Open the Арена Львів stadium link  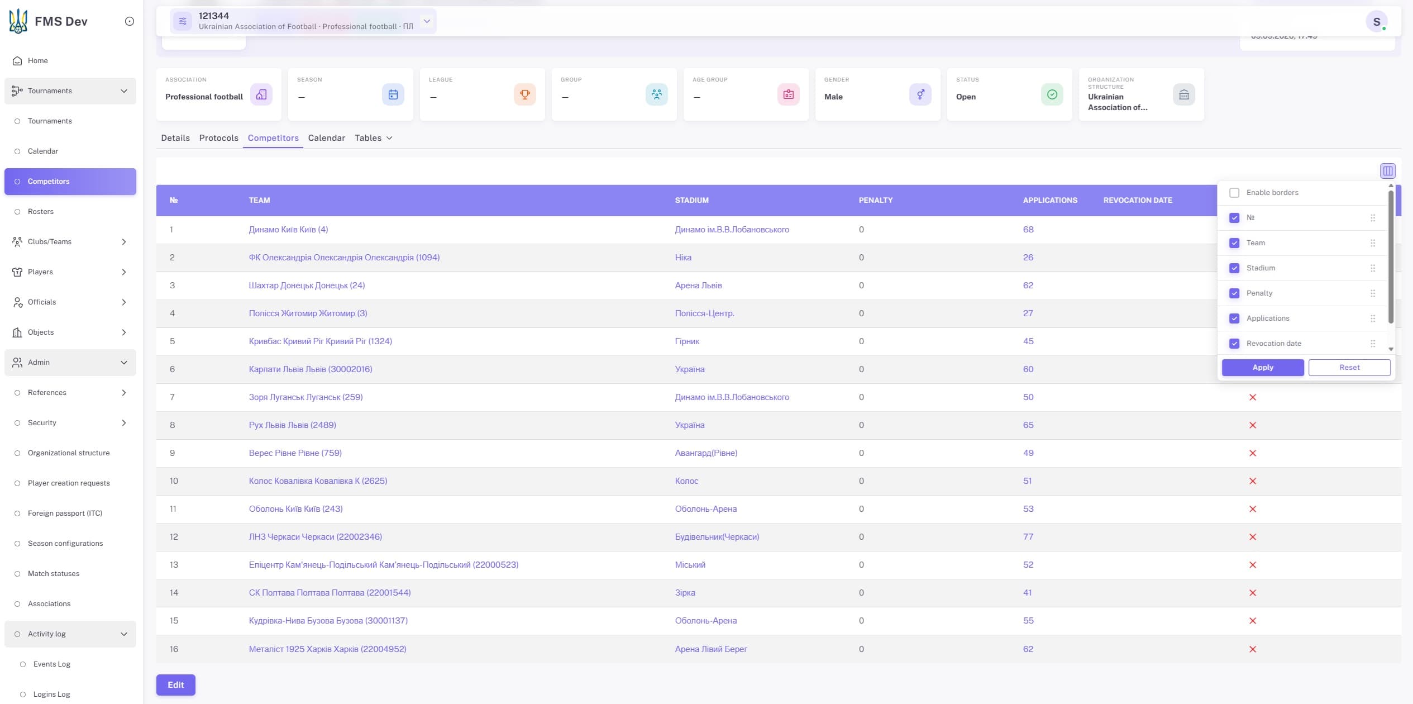pyautogui.click(x=698, y=286)
